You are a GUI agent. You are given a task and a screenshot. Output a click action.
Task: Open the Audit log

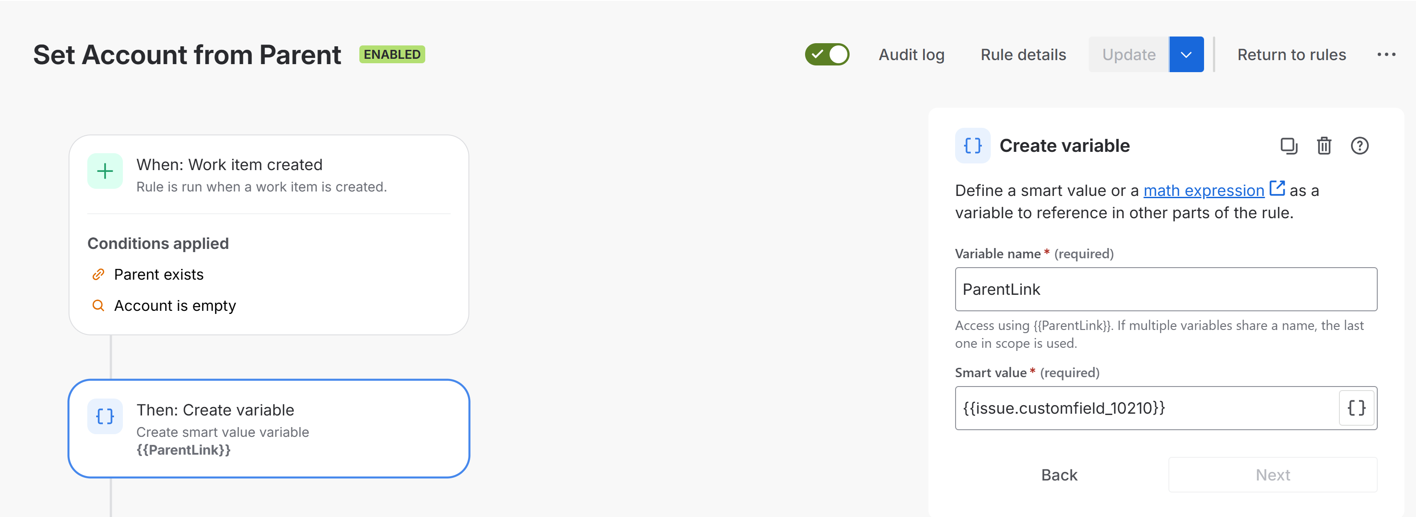point(911,54)
